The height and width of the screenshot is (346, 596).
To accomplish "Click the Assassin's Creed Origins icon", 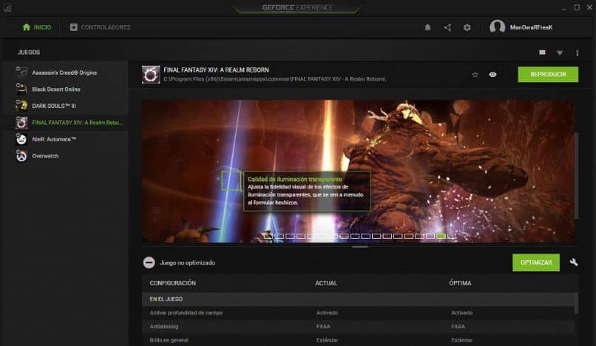I will click(21, 72).
